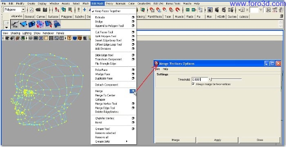Open the Bonus Tools menu

[173, 3]
